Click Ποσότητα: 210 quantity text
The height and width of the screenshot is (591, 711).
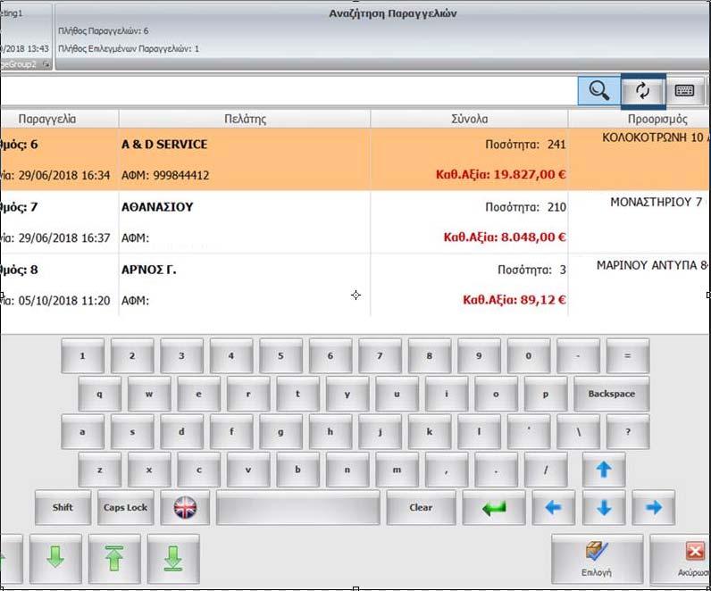525,207
